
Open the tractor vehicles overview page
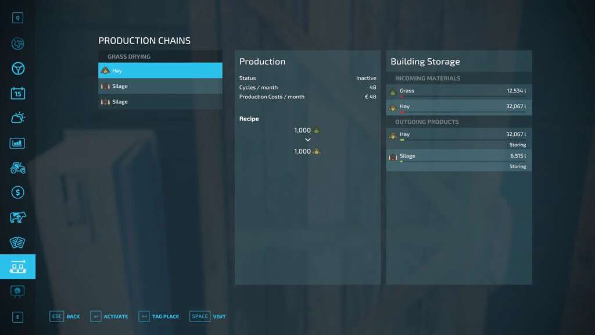tap(17, 168)
